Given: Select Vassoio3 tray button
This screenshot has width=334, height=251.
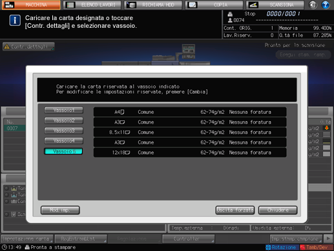Looking at the screenshot, I should pyautogui.click(x=64, y=131).
